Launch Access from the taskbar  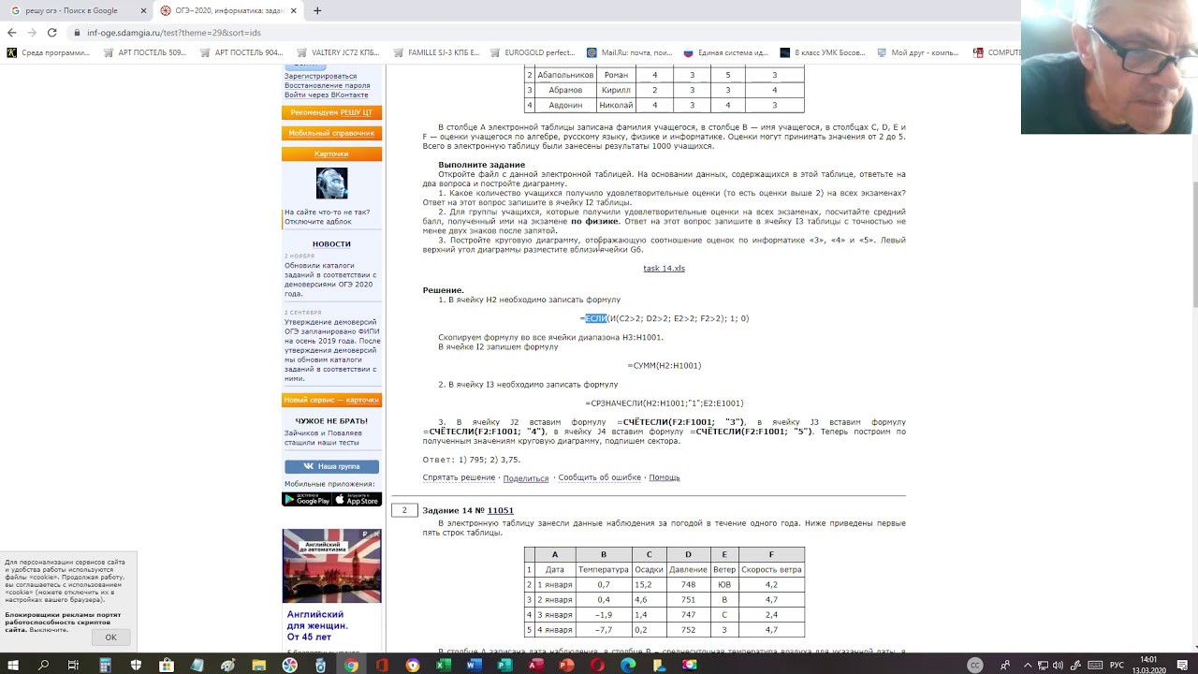pos(536,665)
